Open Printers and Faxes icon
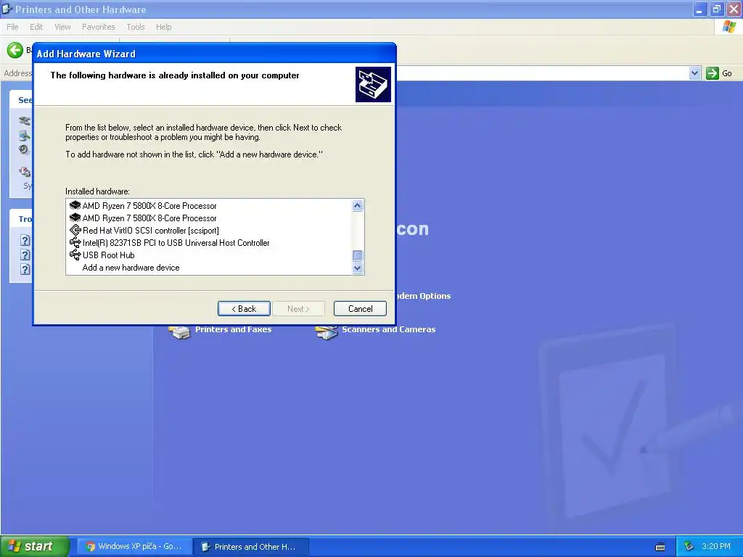 (179, 331)
